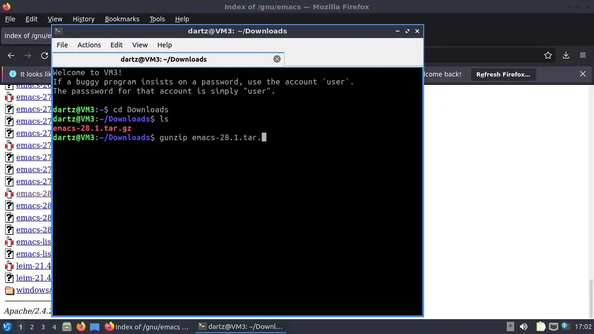This screenshot has width=594, height=334.
Task: Launch Firefox from the taskbar quick launcher
Action: coord(81,327)
